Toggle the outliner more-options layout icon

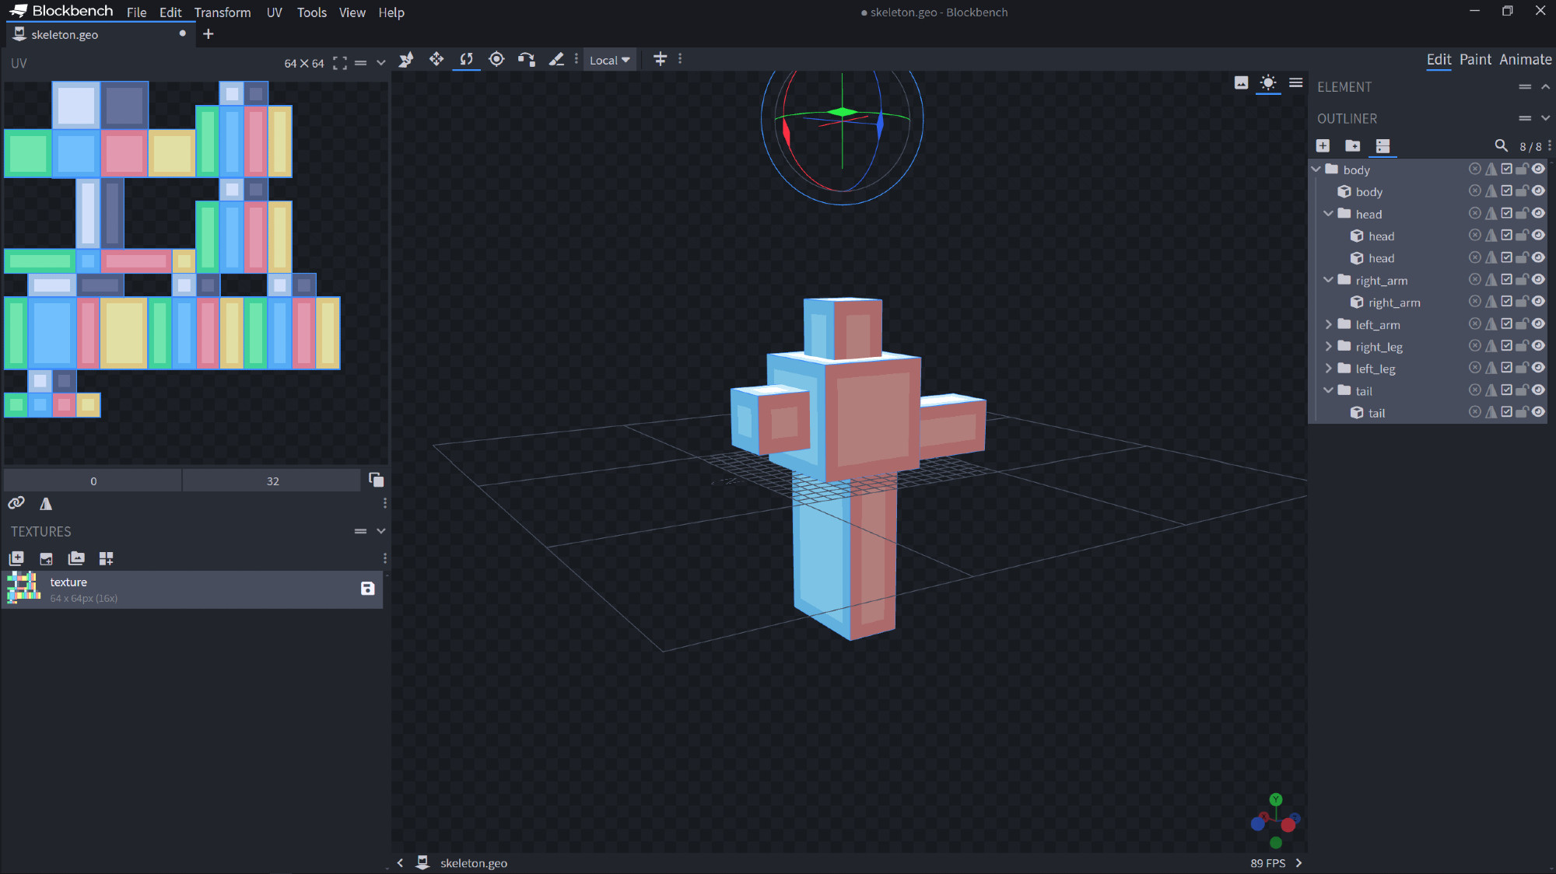pos(1383,145)
